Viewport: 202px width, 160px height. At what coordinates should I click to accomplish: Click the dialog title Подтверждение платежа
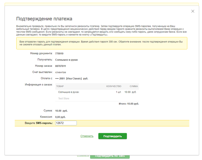tap(44, 19)
